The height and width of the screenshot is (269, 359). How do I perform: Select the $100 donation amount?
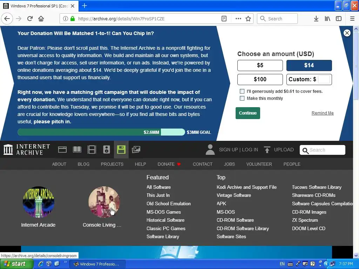[x=260, y=80]
